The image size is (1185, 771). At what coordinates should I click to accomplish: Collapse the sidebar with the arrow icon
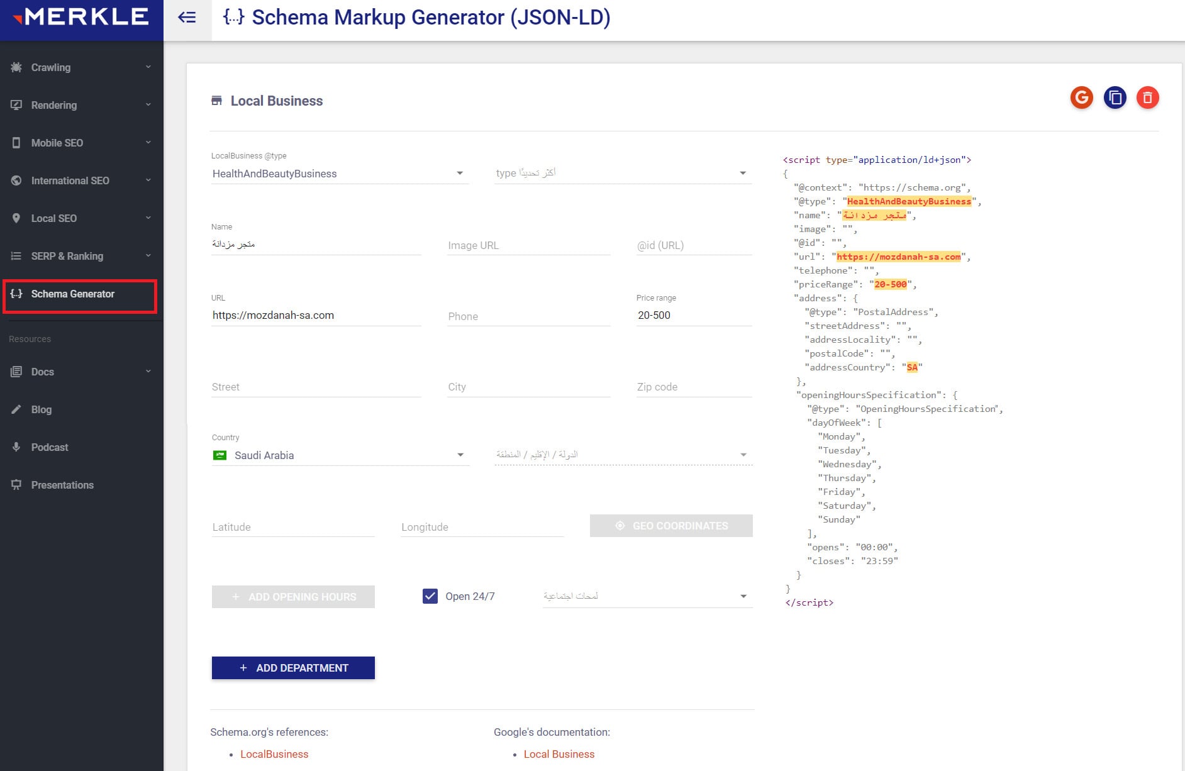187,17
